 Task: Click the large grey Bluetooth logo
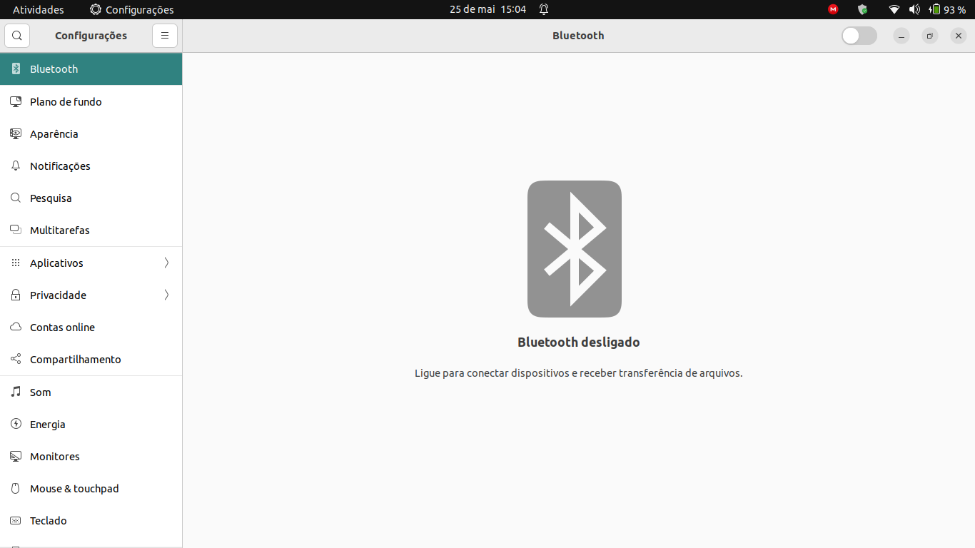(x=575, y=249)
